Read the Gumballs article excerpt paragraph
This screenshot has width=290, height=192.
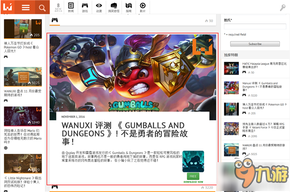(x=121, y=156)
